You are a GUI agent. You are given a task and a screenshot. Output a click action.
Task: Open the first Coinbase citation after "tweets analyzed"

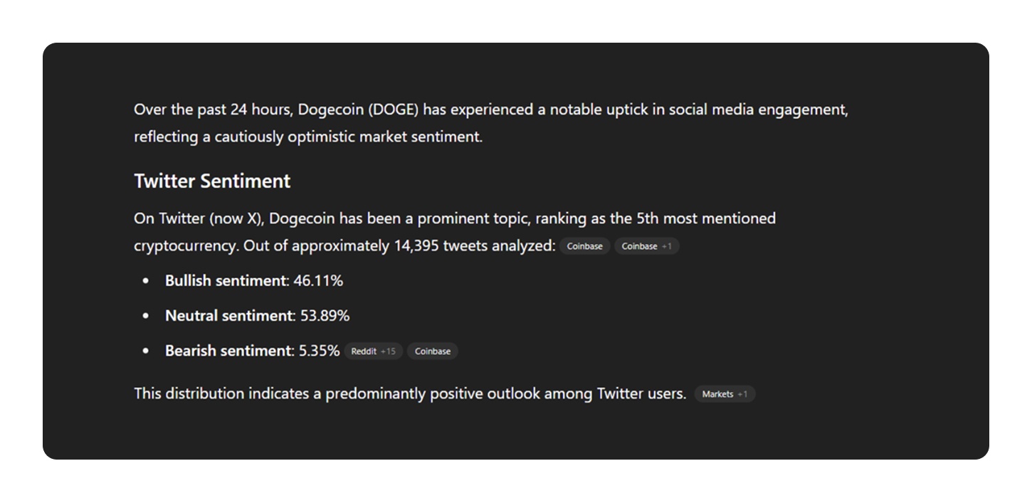584,246
